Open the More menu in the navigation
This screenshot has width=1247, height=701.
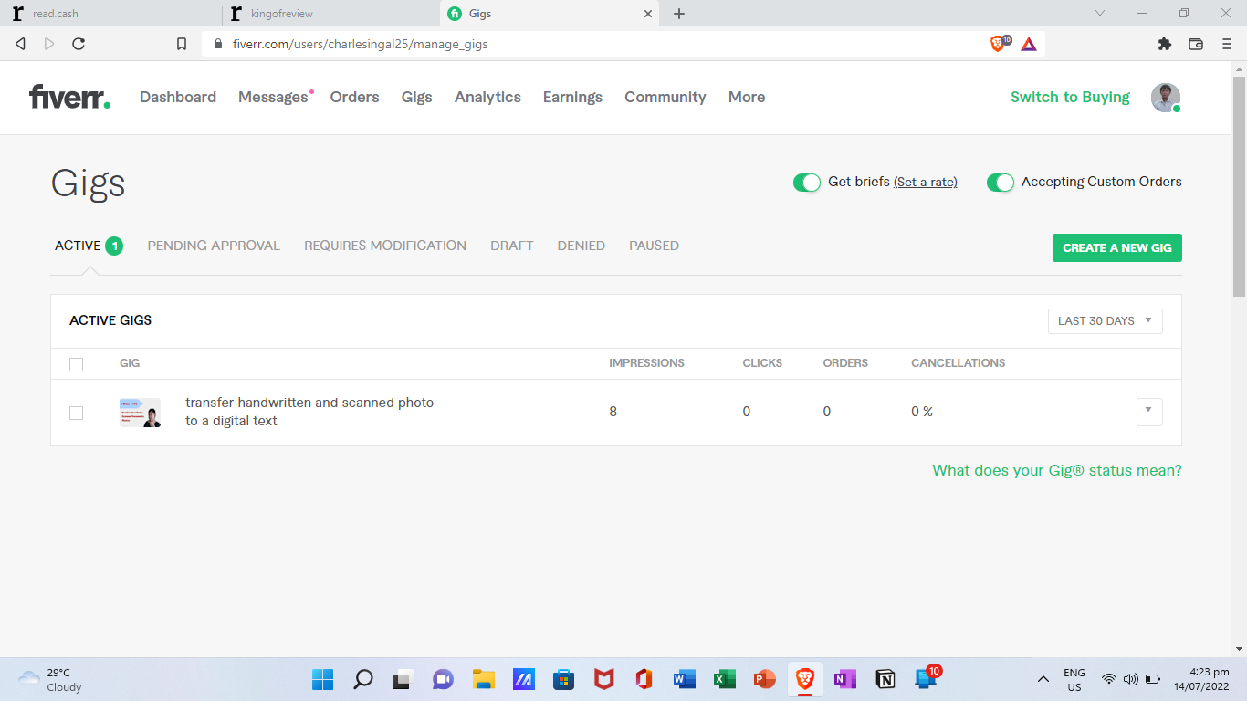click(x=747, y=97)
